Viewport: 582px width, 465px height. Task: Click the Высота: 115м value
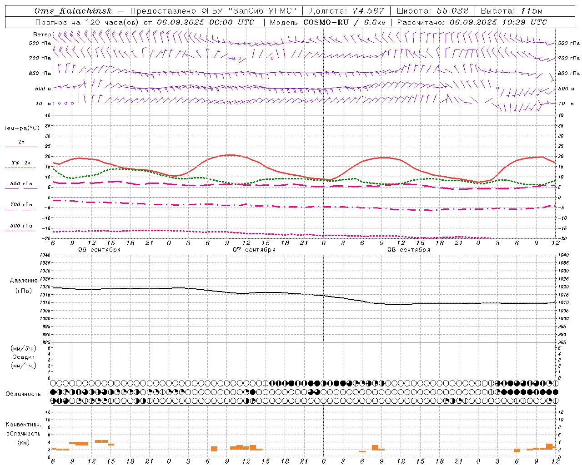(x=512, y=11)
